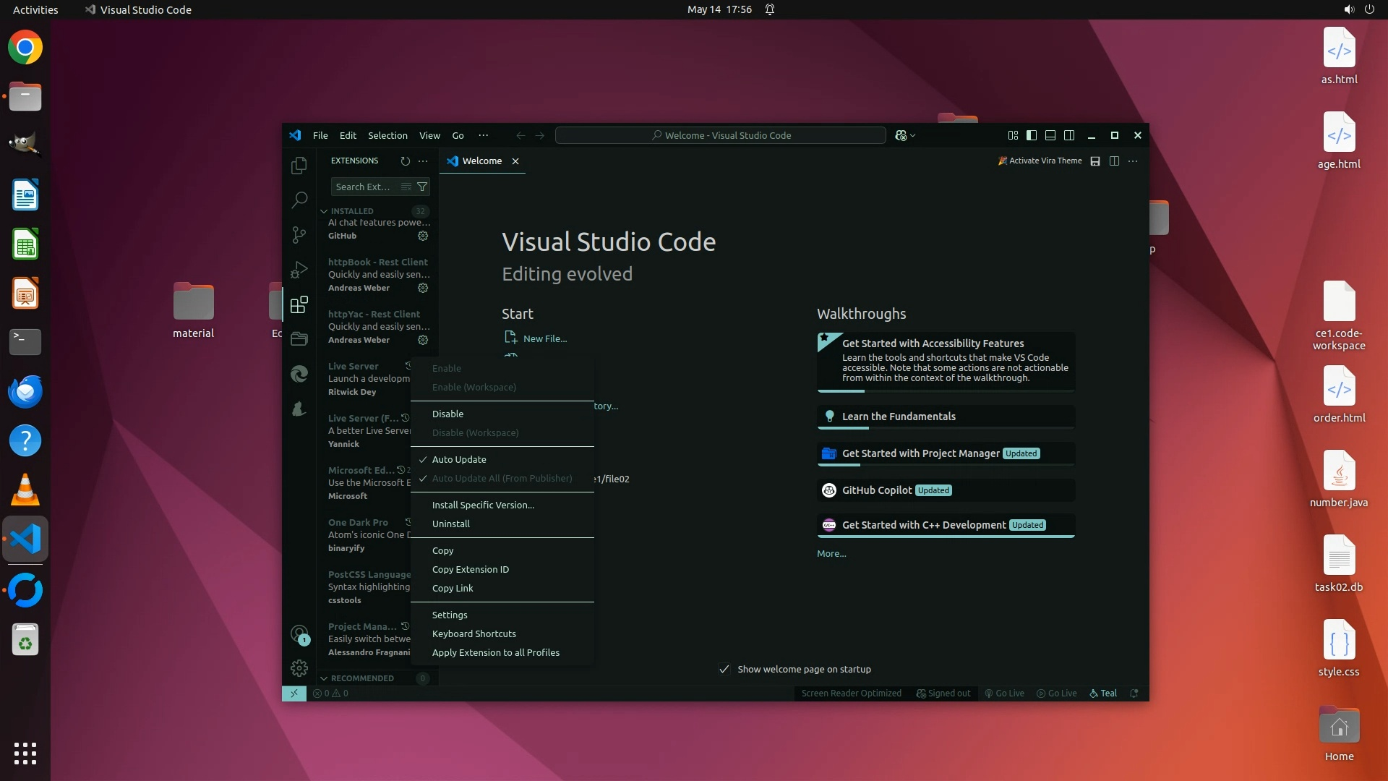Click the refresh extensions icon
Screen dimensions: 1388x781
[405, 161]
